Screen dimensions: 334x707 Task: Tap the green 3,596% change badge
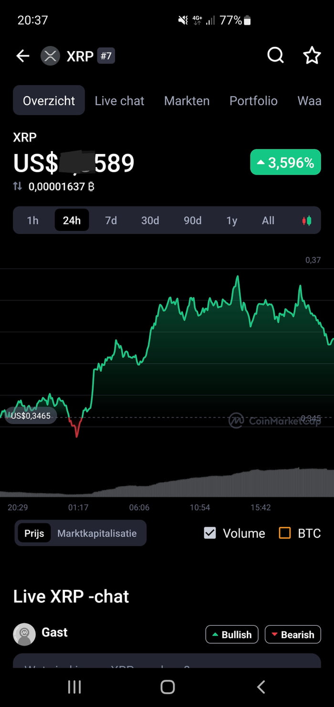click(x=285, y=162)
